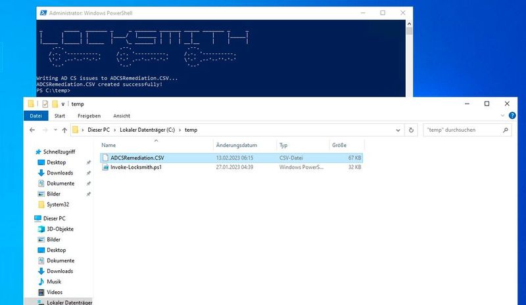Click Dieser PC in the address bar
This screenshot has width=526, height=305.
coord(99,130)
